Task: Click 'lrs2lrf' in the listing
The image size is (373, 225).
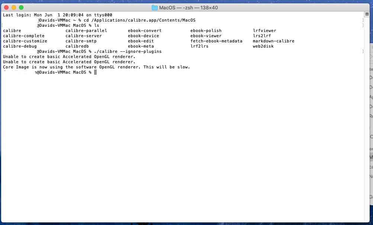Action: (x=262, y=36)
